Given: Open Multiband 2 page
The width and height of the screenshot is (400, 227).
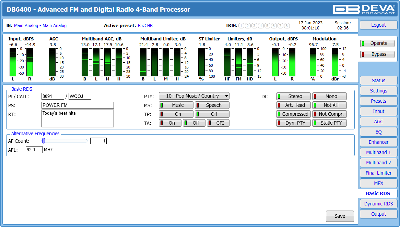Looking at the screenshot, I should tap(379, 163).
